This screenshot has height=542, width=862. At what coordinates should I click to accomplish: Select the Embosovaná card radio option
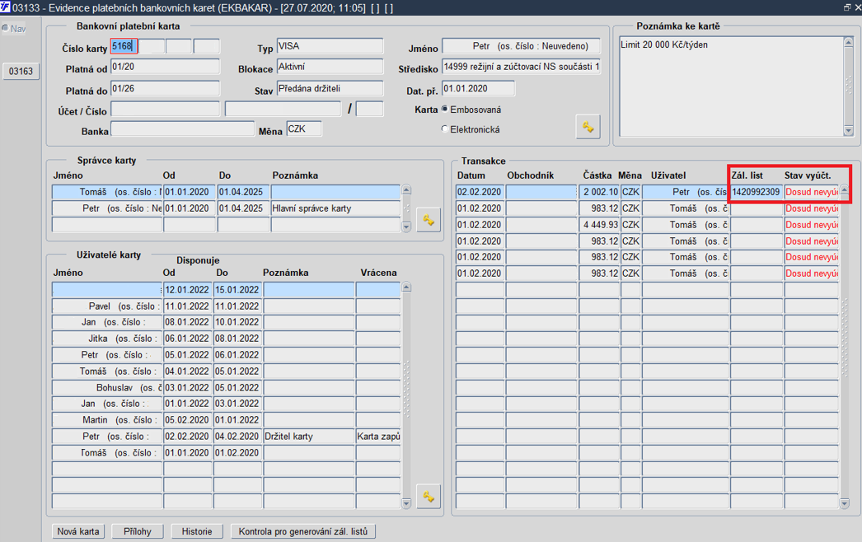445,110
